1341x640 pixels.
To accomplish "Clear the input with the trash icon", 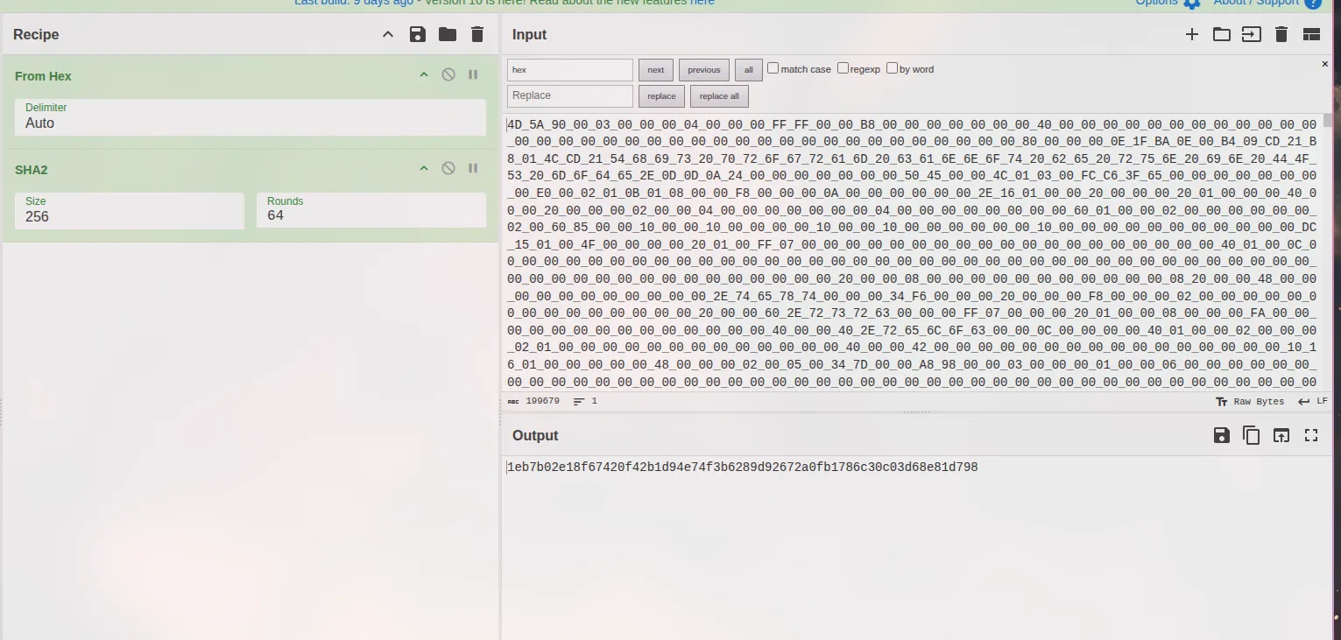I will tap(1281, 34).
